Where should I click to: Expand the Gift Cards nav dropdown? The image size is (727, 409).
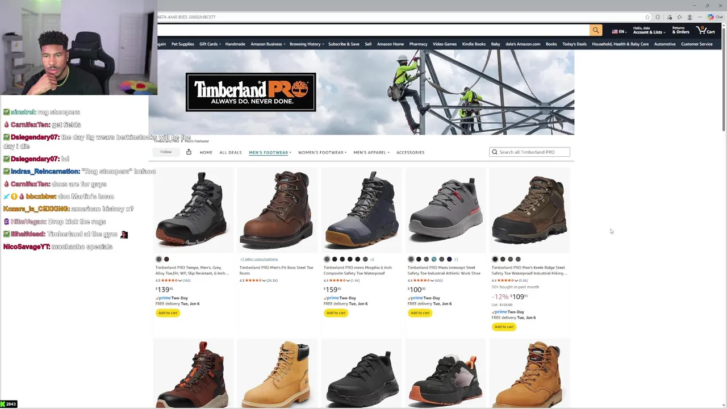pos(210,44)
